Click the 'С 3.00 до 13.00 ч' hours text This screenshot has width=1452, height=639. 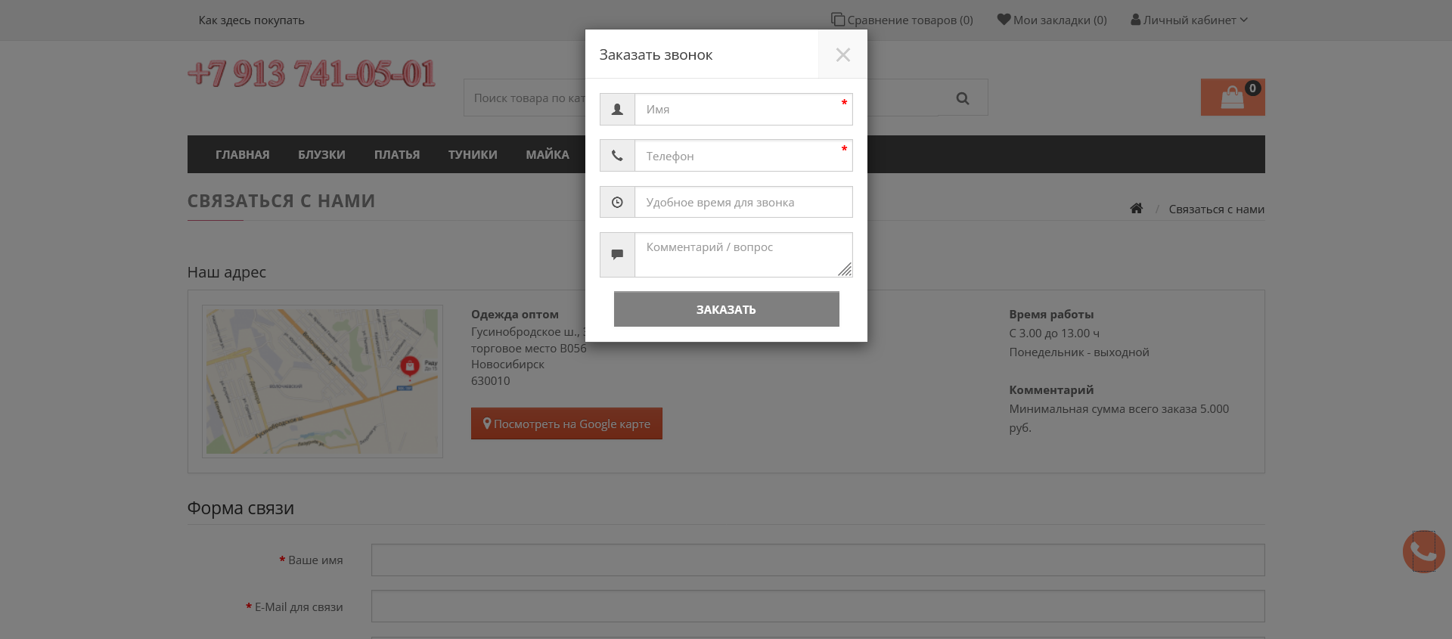tap(1054, 333)
